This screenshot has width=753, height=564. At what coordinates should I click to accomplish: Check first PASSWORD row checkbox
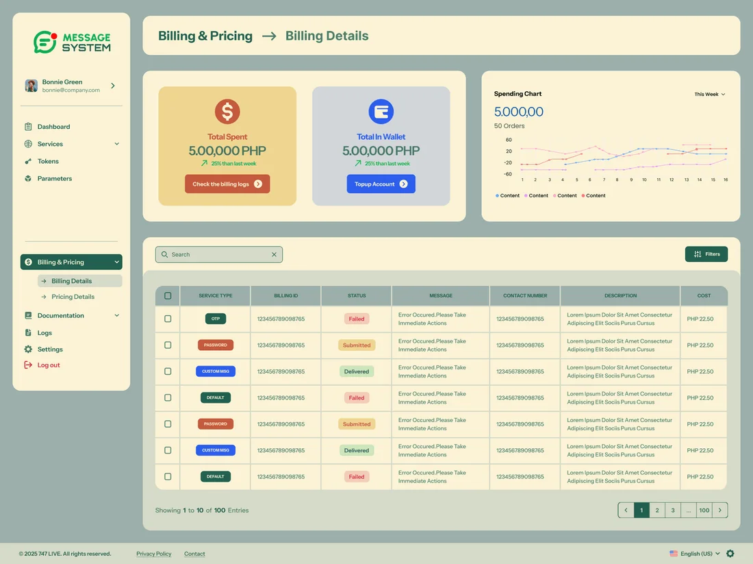pyautogui.click(x=168, y=345)
